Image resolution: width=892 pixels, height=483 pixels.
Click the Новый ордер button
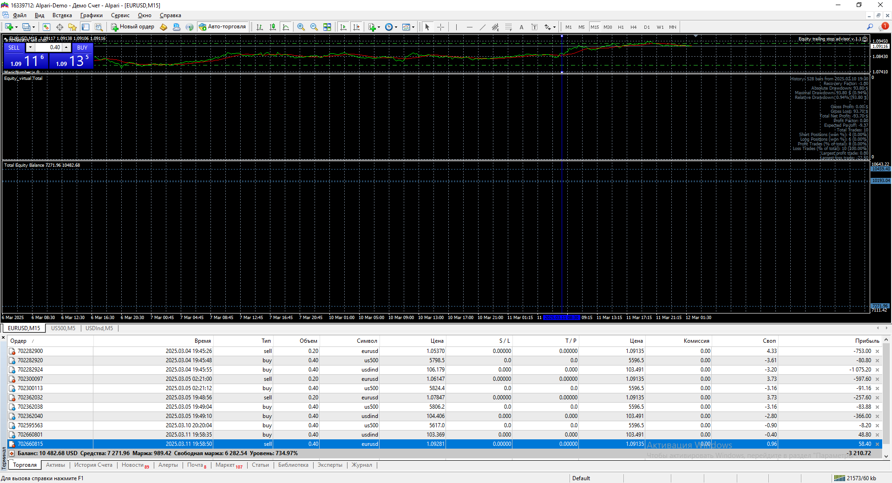point(132,27)
